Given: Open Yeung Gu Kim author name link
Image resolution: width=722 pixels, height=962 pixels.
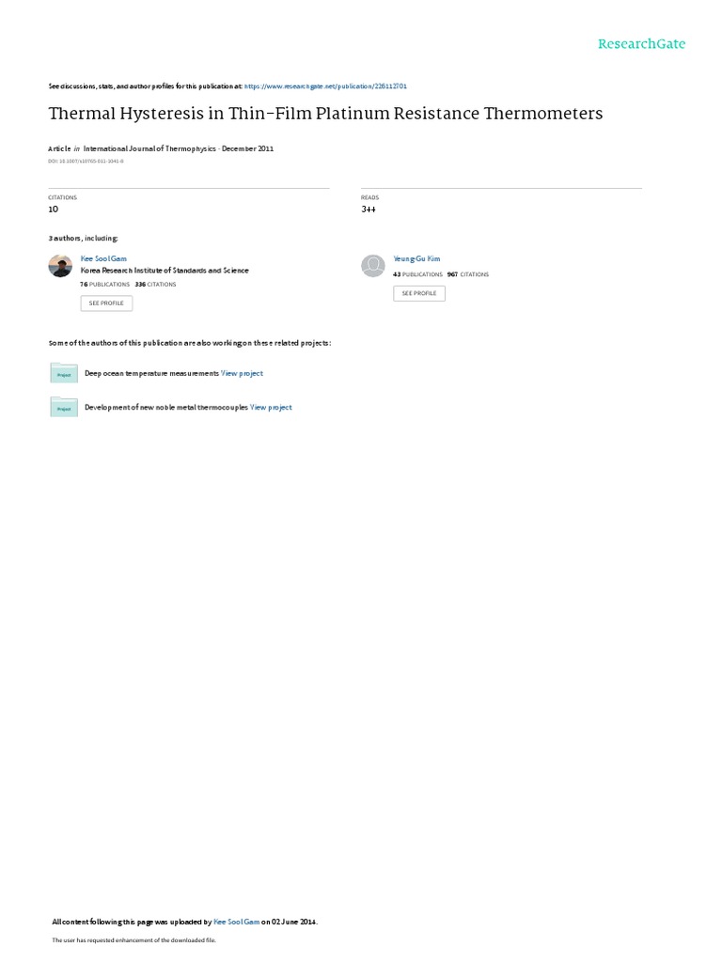Looking at the screenshot, I should (416, 259).
